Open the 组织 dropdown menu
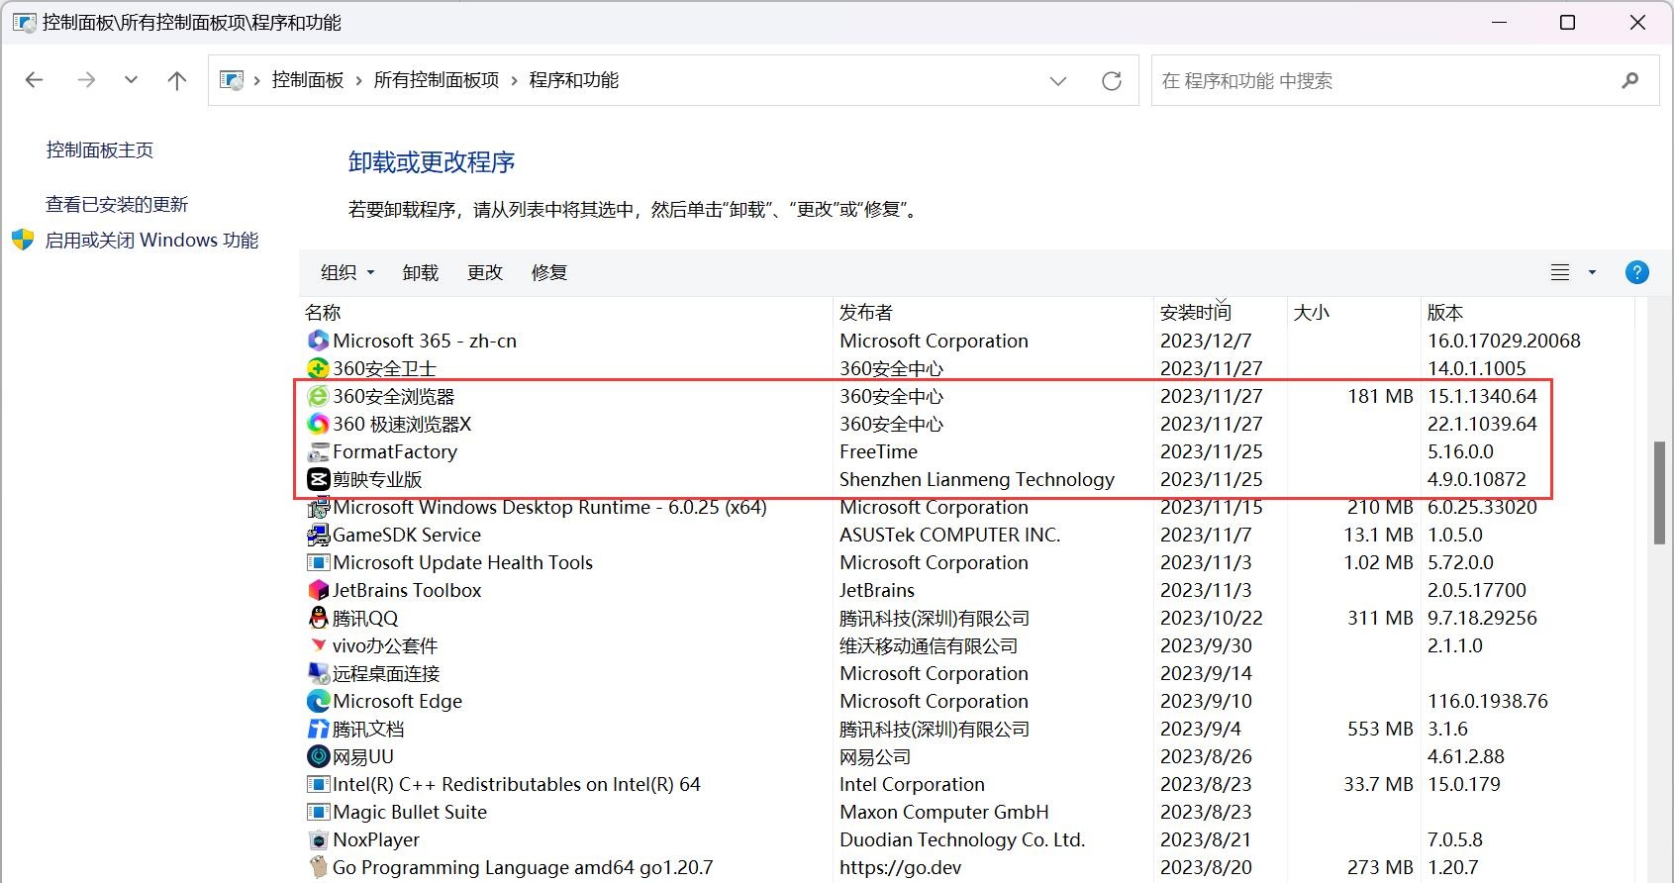 347,272
